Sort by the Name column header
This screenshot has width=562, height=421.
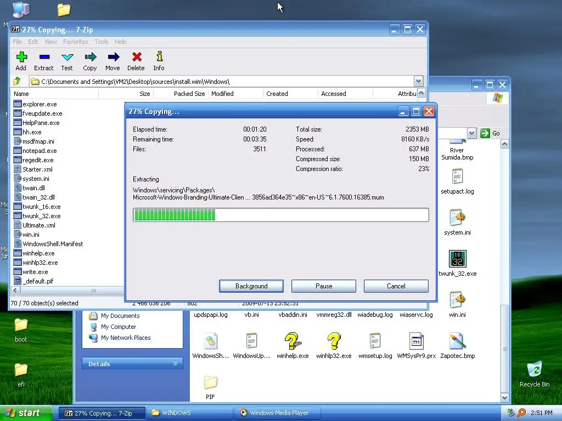54,94
